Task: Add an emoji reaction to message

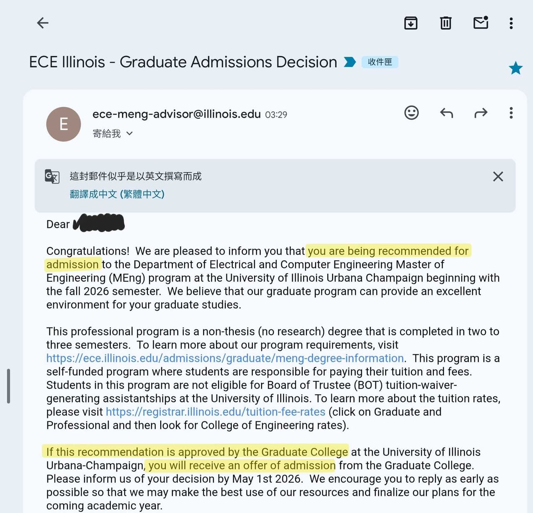Action: click(x=411, y=113)
